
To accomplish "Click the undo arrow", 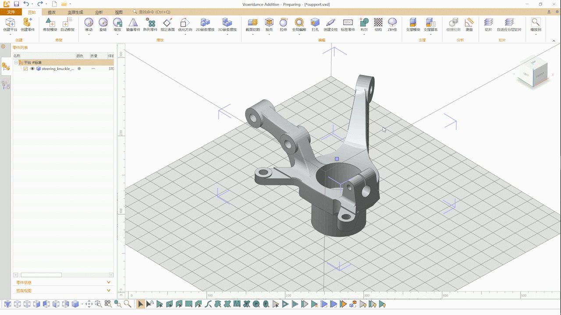I will pyautogui.click(x=26, y=4).
